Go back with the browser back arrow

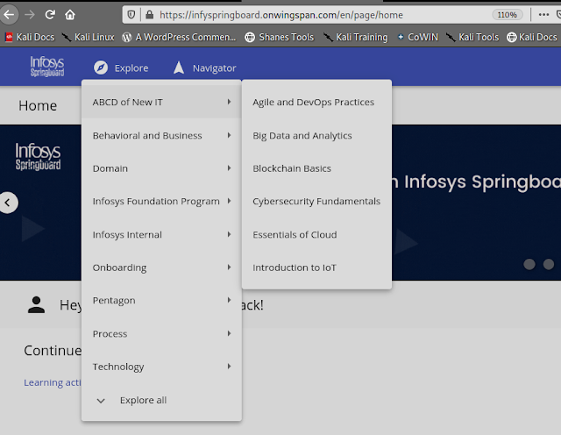point(9,15)
